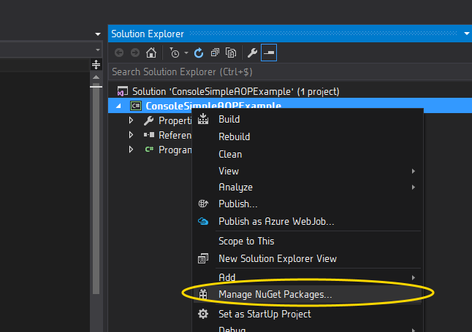Click the New Solution Explorer View icon

pyautogui.click(x=203, y=258)
